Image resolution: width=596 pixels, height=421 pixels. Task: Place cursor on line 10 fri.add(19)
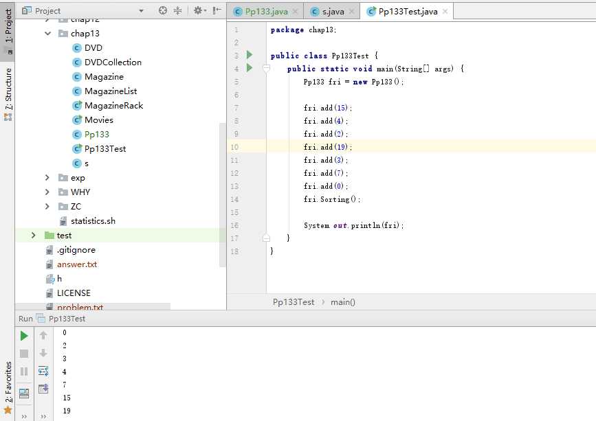328,147
